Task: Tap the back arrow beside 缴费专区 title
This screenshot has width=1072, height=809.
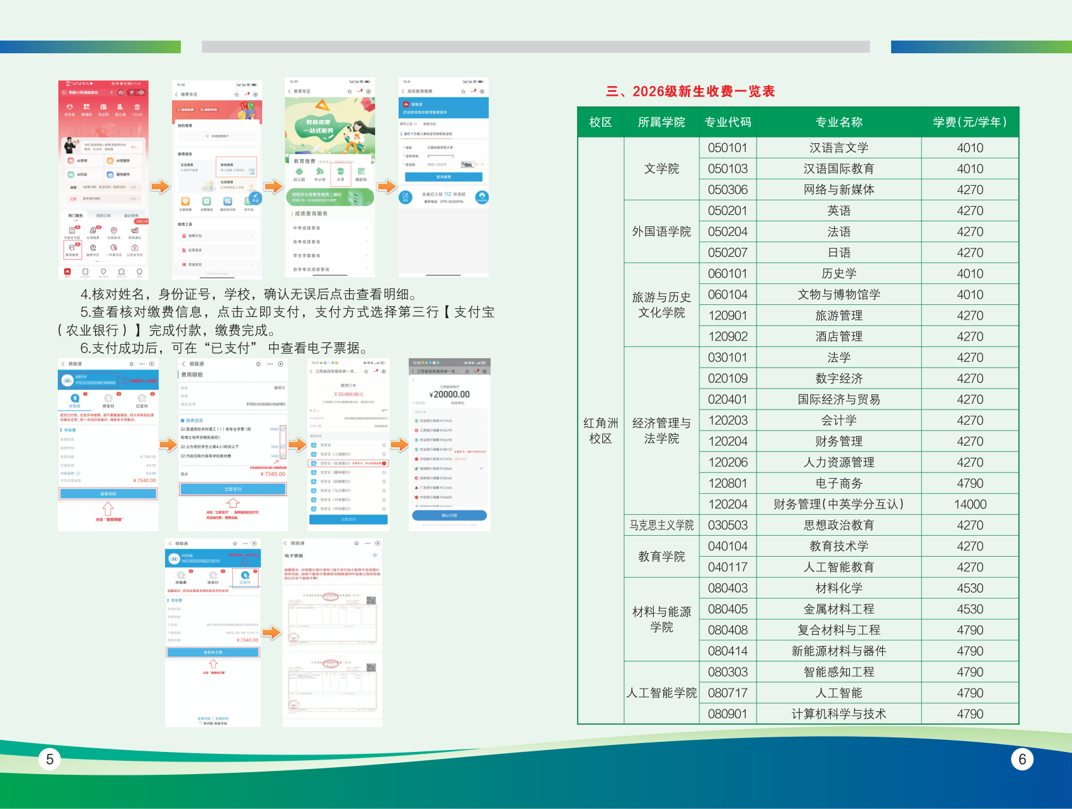Action: click(176, 94)
